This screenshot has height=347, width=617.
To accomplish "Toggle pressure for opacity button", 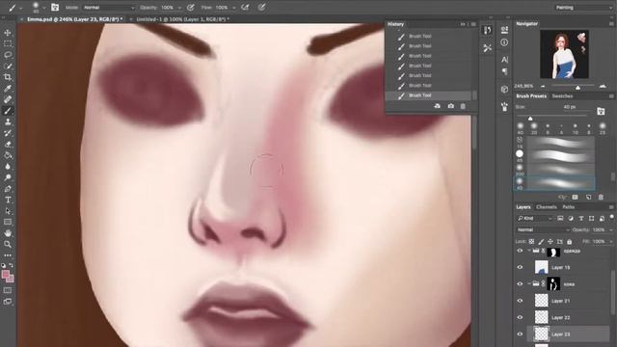I will tap(191, 8).
